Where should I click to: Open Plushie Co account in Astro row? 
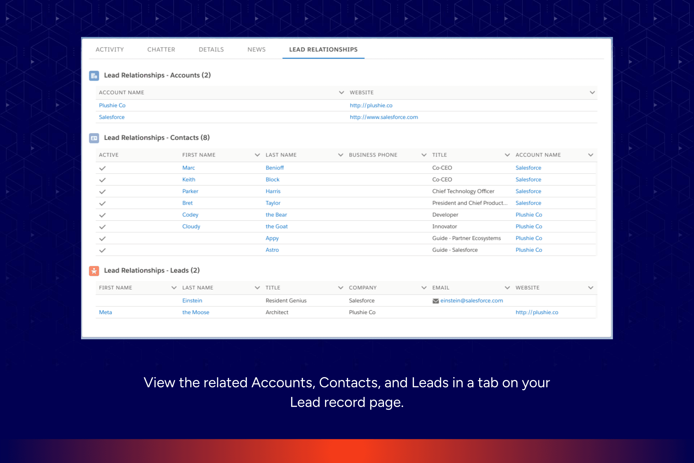(x=529, y=250)
